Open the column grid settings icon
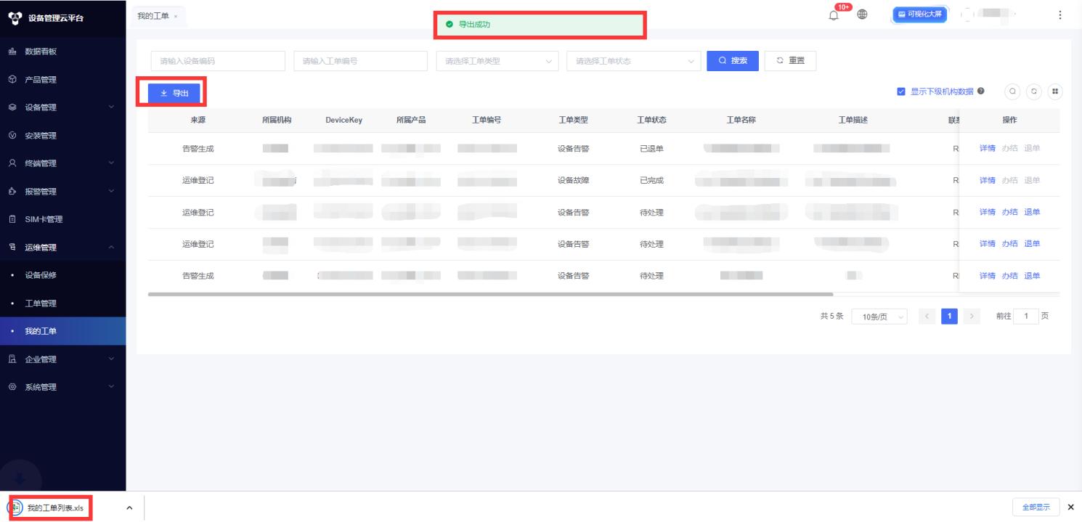This screenshot has height=522, width=1082. [x=1054, y=91]
